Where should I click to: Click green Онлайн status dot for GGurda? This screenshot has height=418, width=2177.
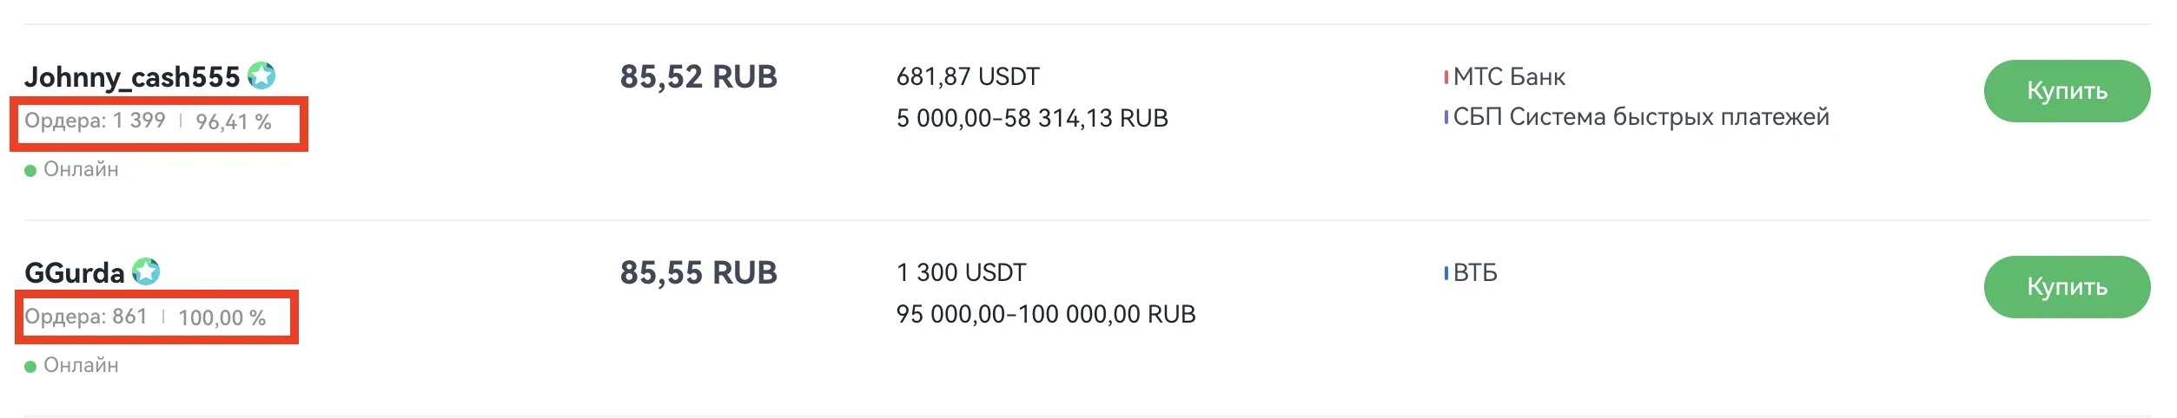point(30,367)
